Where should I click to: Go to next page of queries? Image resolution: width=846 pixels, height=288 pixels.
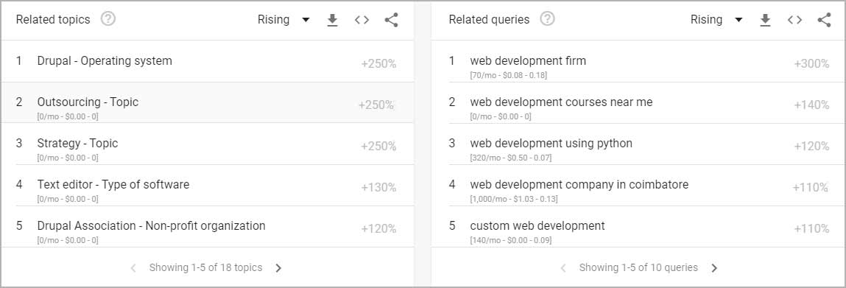tap(714, 268)
